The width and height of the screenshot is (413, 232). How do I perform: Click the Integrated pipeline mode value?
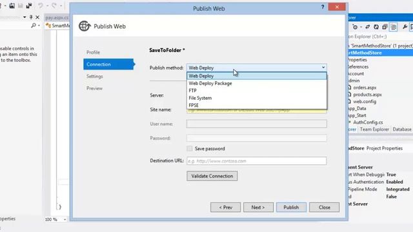(398, 189)
